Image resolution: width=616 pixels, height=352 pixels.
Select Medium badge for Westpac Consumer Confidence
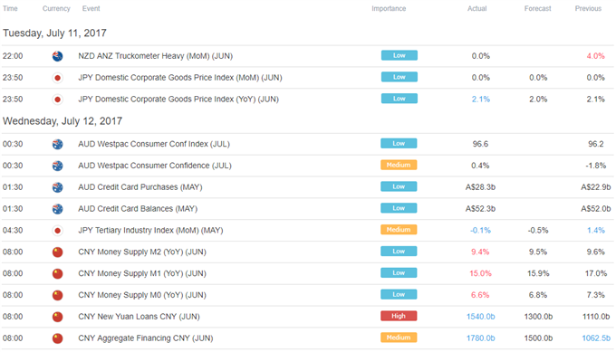[x=399, y=165]
